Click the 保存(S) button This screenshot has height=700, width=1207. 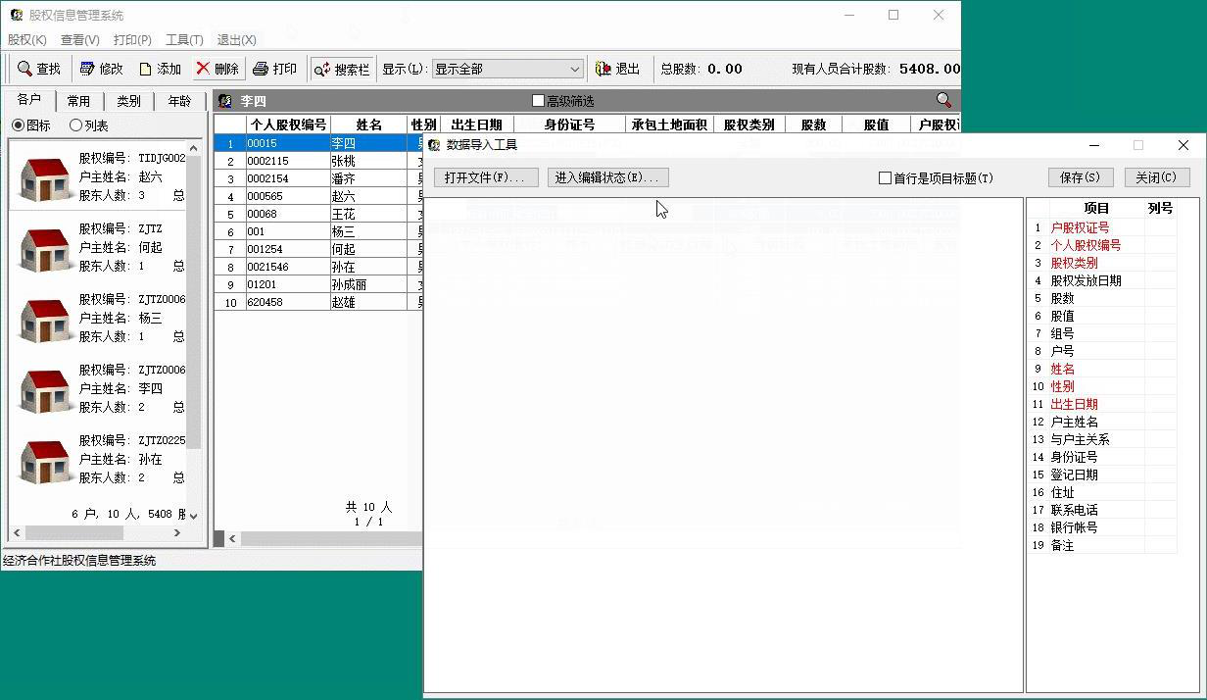1081,177
